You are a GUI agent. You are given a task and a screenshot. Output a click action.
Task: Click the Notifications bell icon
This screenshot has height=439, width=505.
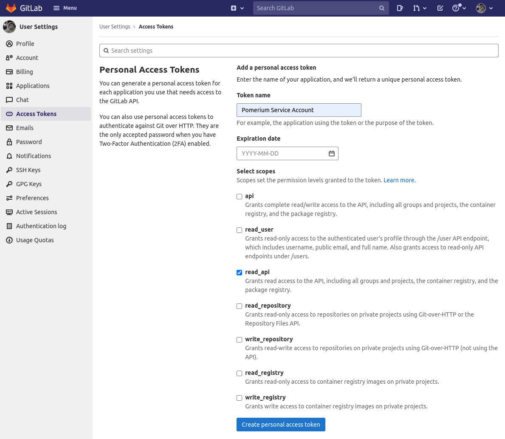9,156
